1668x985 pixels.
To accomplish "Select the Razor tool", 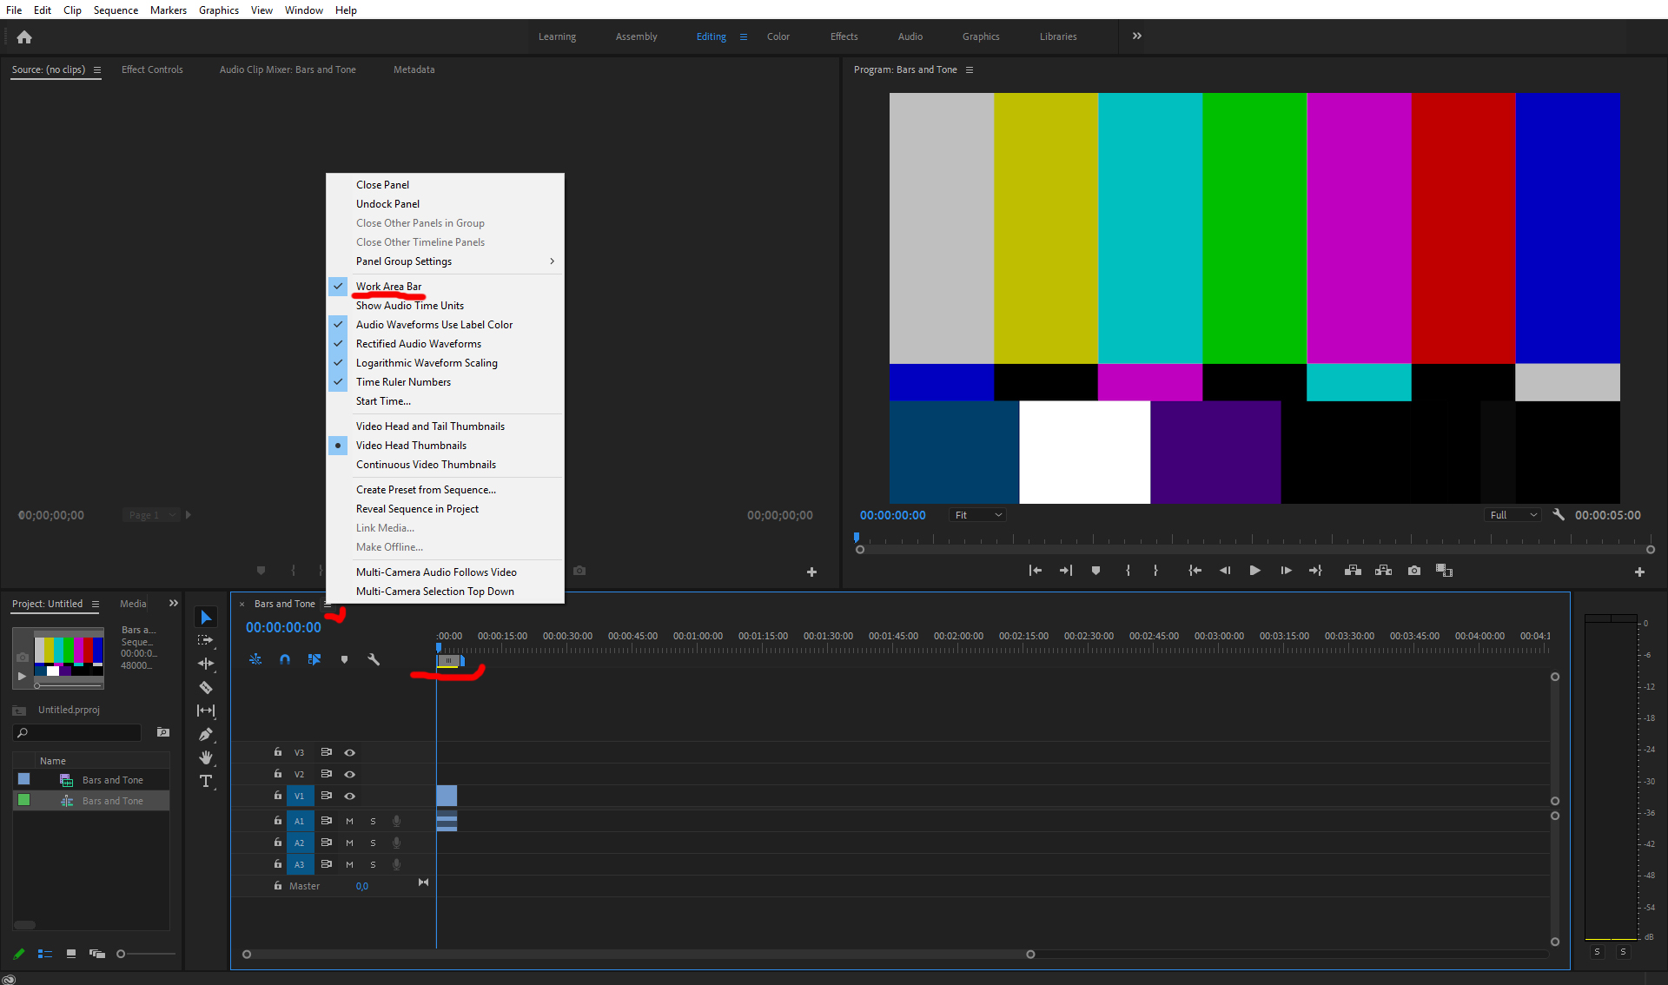I will click(x=206, y=687).
